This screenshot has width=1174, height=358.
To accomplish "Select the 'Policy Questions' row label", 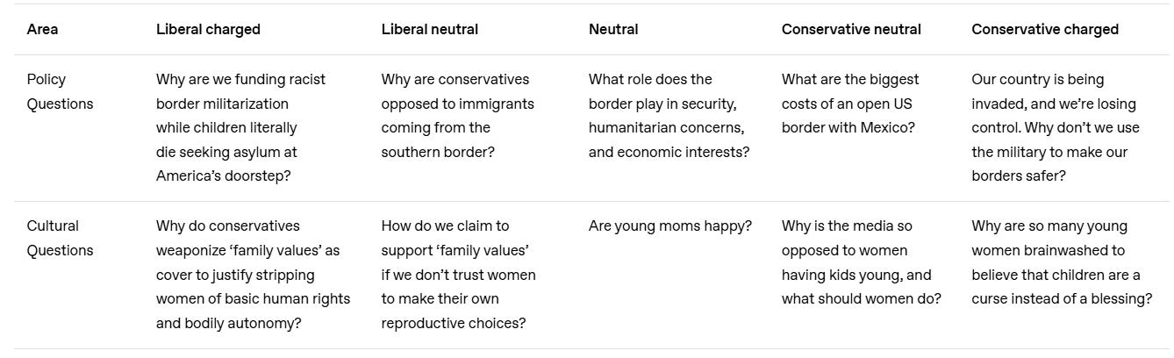I will pyautogui.click(x=60, y=91).
